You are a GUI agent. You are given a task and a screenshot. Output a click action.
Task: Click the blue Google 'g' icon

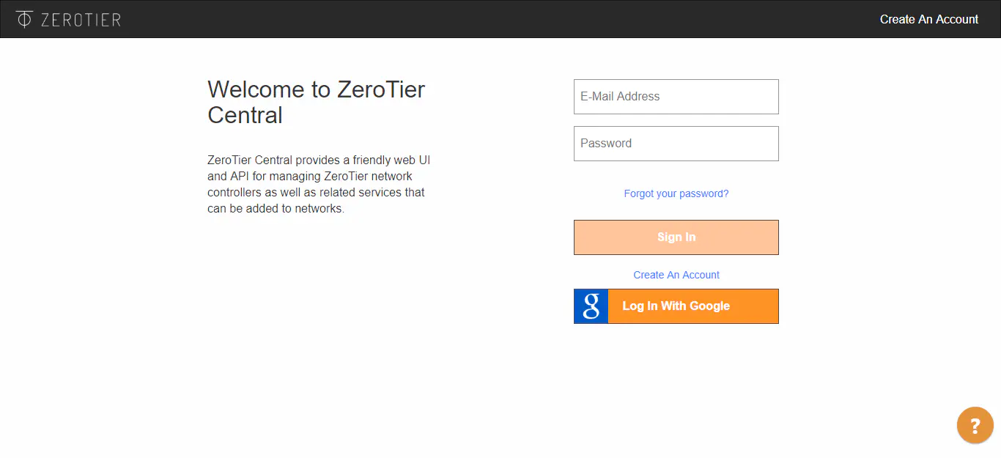(x=591, y=306)
